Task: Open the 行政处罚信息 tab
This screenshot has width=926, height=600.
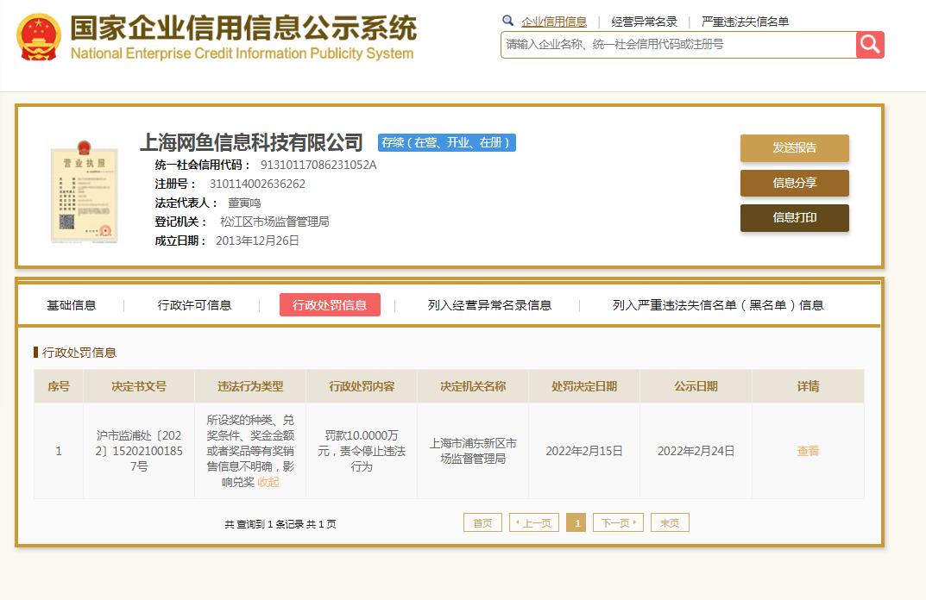Action: (x=330, y=304)
